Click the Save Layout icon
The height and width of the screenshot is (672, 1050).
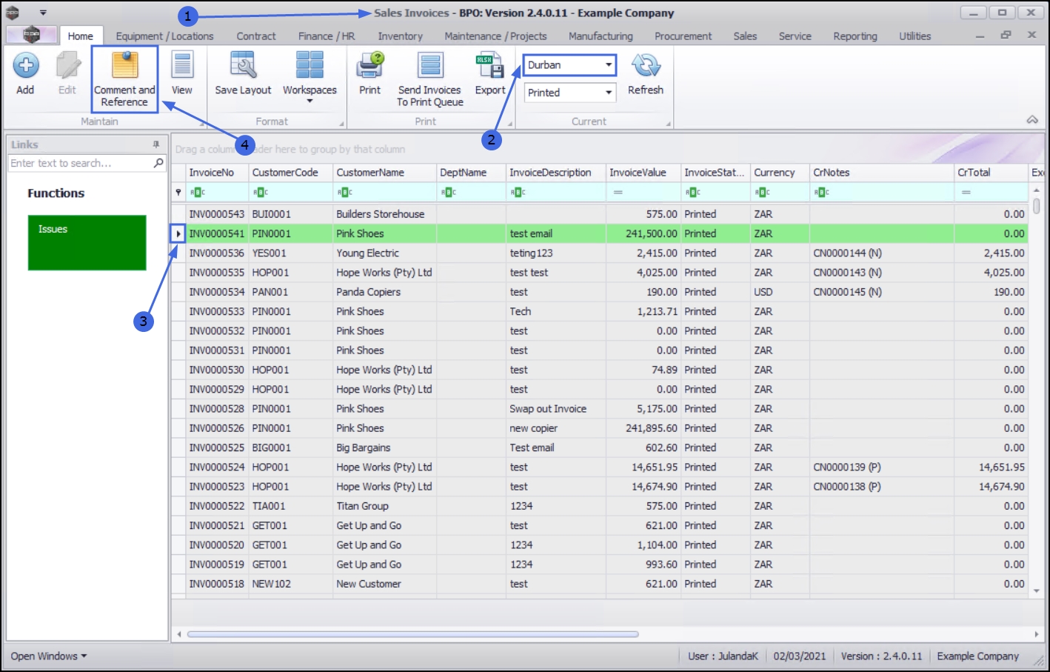click(243, 73)
